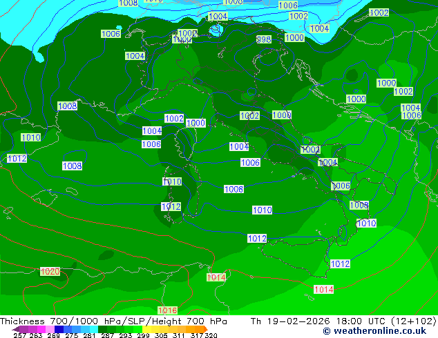438x338 pixels.
Task: Open the weatheronline.co.uk copyright link
Action: tap(374, 331)
